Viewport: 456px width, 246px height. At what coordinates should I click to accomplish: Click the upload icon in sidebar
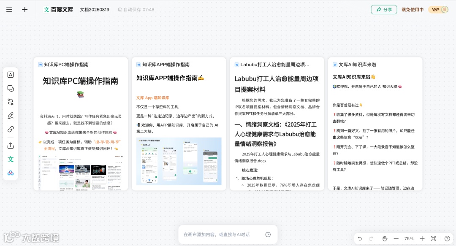11,146
